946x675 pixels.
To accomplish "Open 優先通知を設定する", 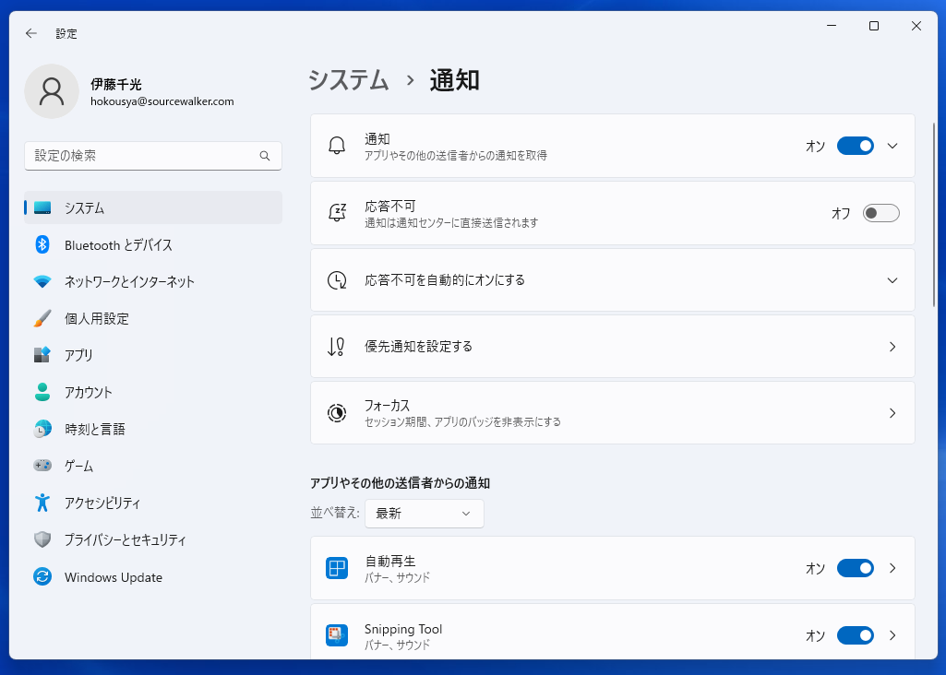I will [x=612, y=347].
